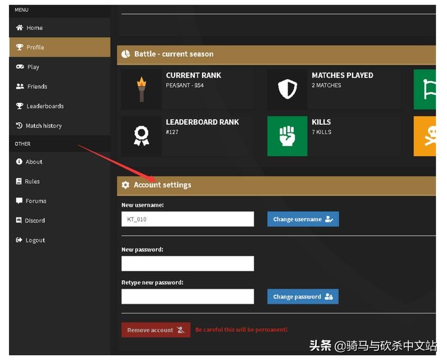Click the Discord icon in sidebar

(x=19, y=220)
